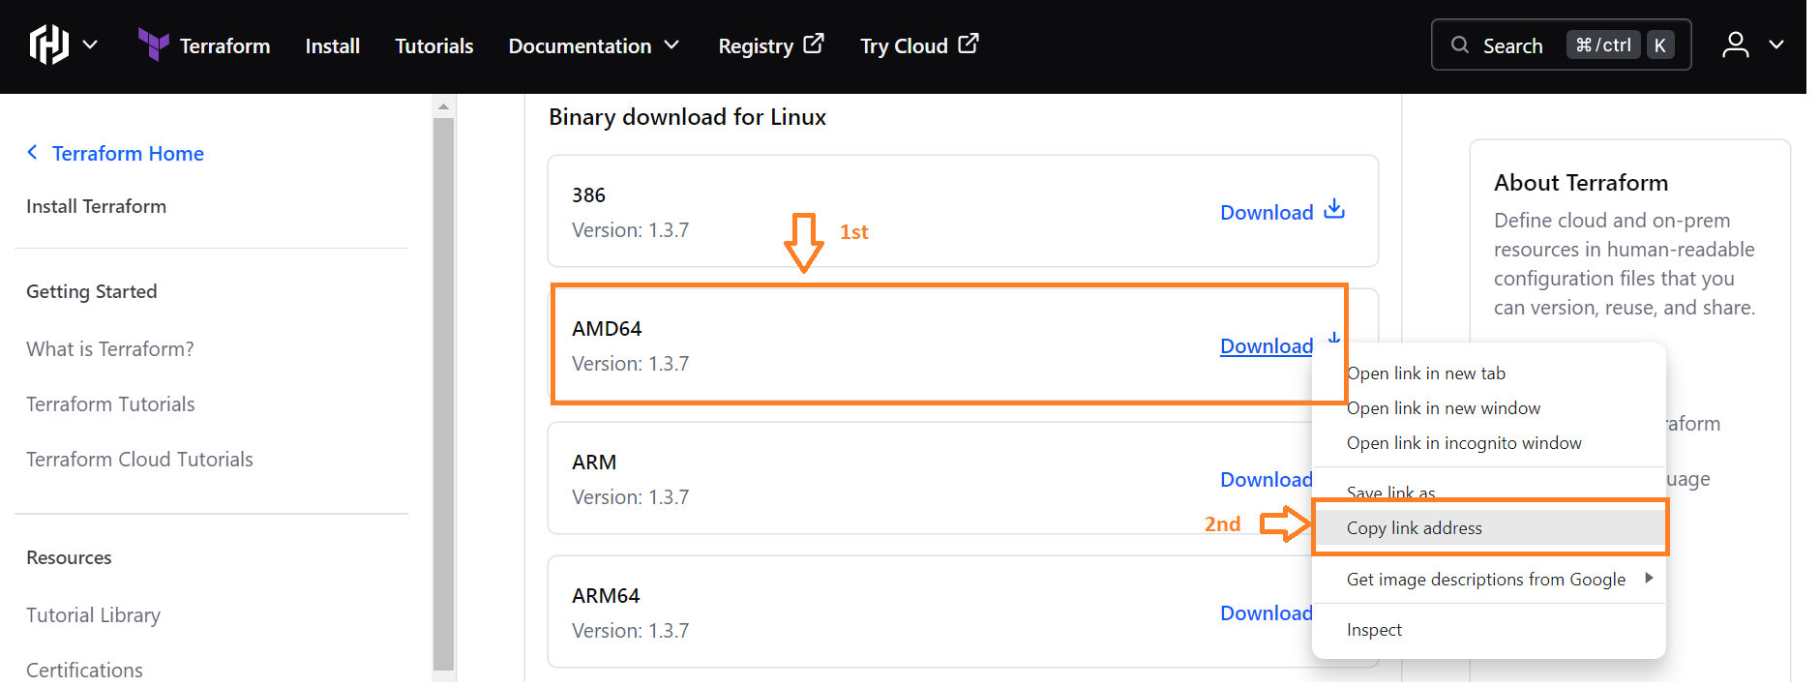Click the back chevron beside Terraform Home
Screen dimensions: 1820x687
[33, 152]
